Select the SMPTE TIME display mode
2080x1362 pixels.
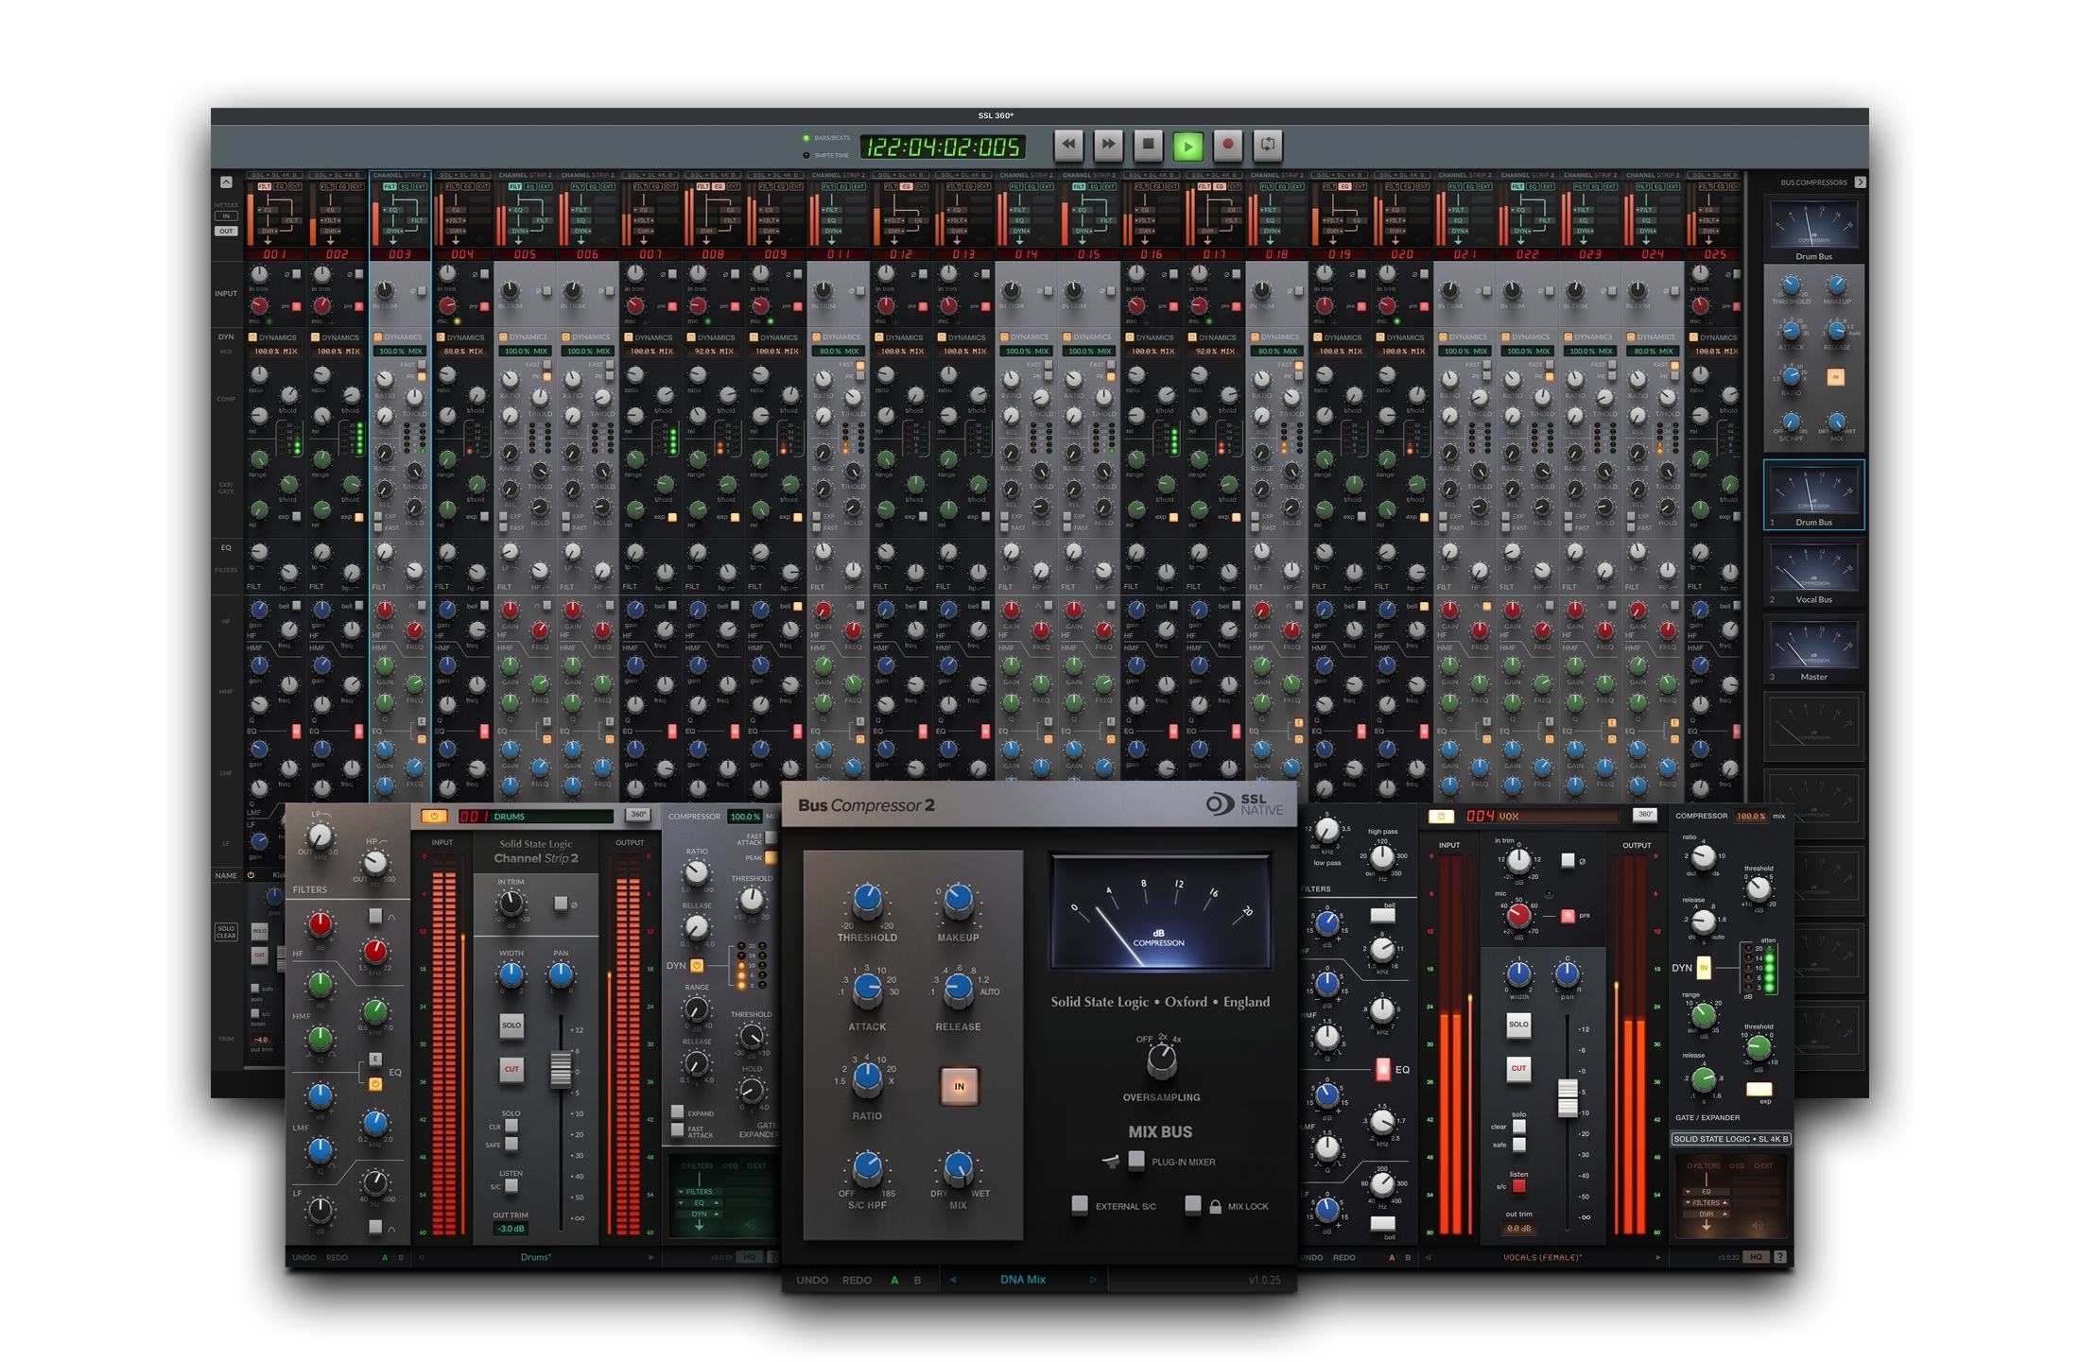pos(806,155)
